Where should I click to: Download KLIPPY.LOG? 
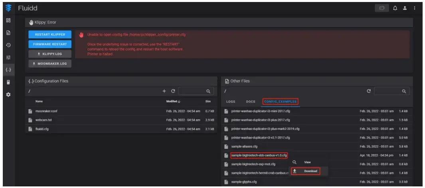coord(50,54)
